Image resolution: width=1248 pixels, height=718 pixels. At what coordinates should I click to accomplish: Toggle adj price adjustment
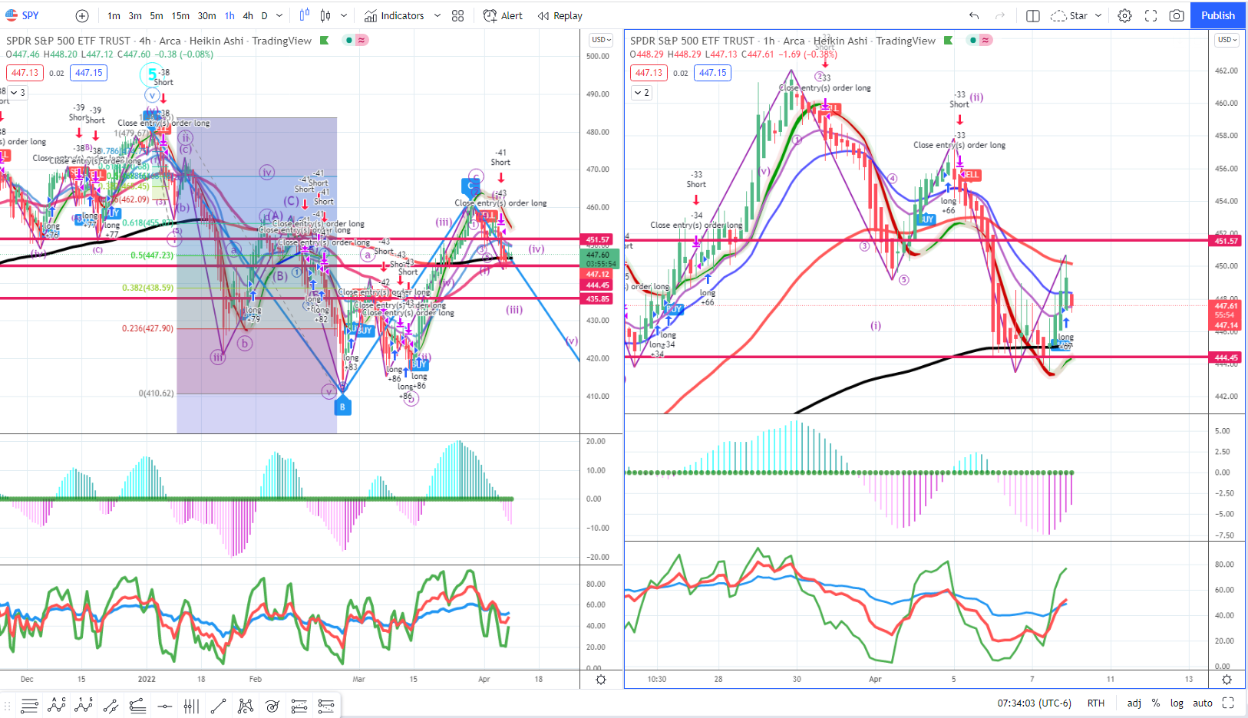pyautogui.click(x=1134, y=703)
